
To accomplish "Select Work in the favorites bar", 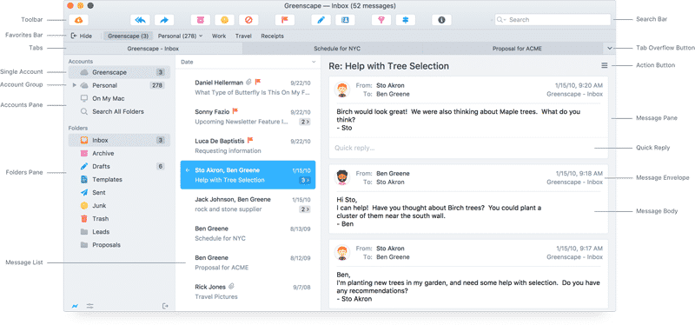I will [219, 36].
